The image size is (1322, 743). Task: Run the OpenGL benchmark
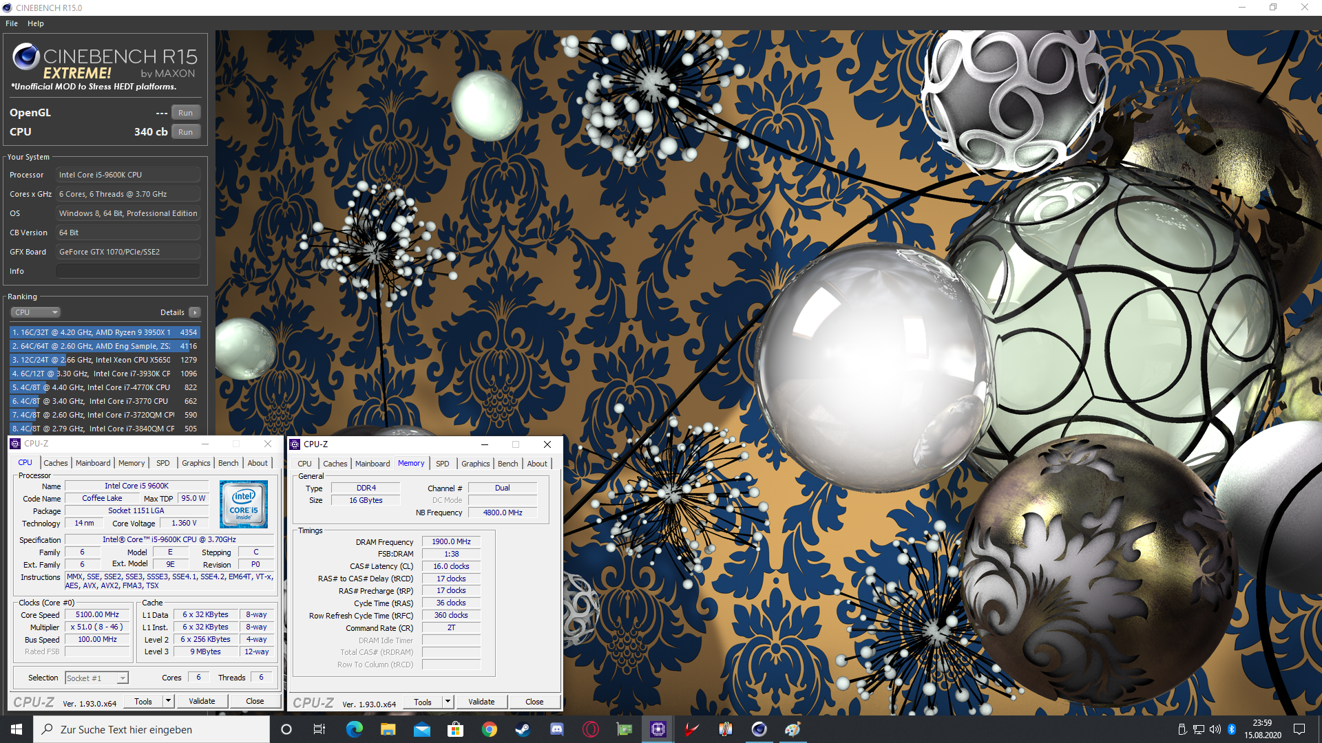[186, 113]
